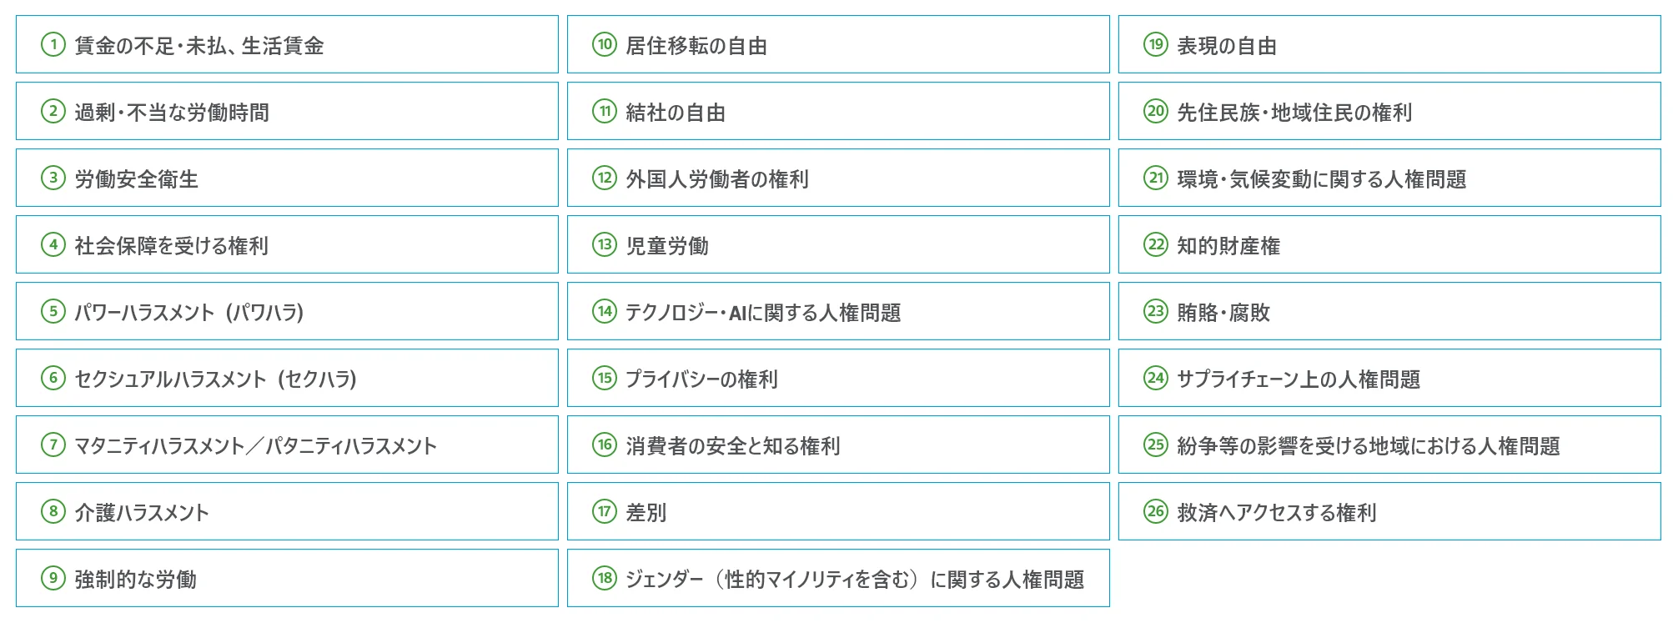
Task: Click the circled number 1 icon
Action: [x=53, y=44]
